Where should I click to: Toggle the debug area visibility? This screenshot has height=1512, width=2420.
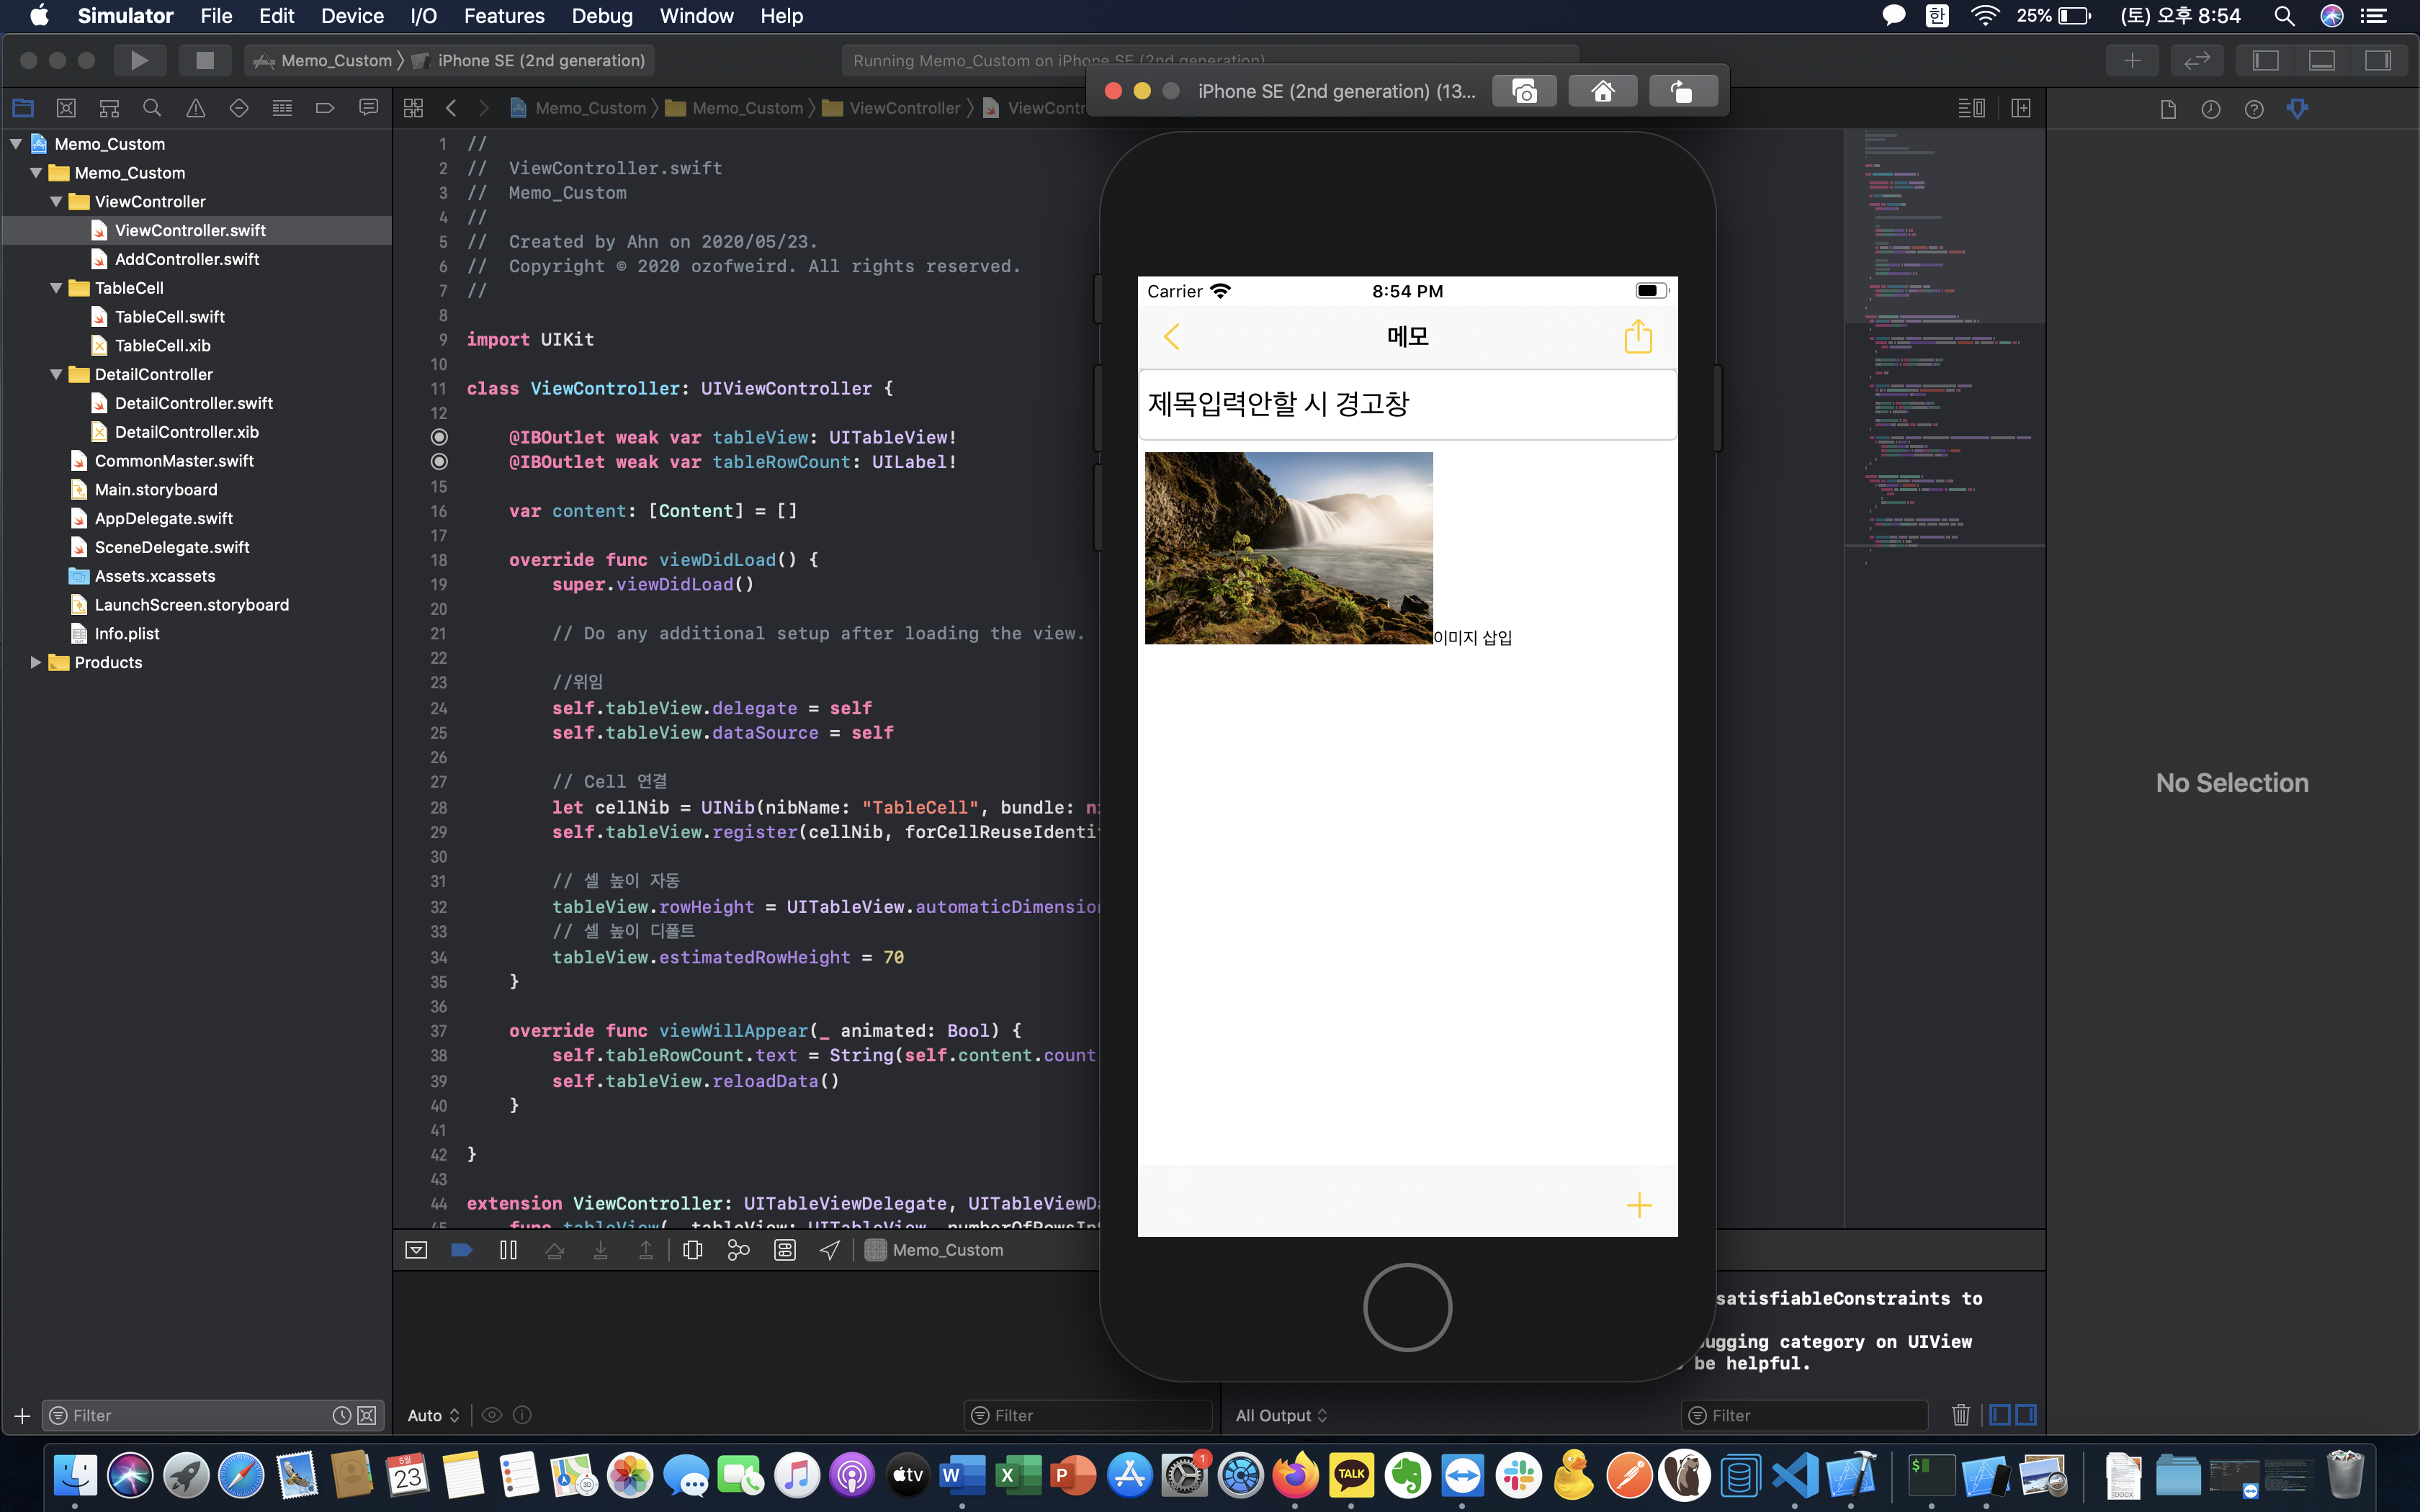[x=2322, y=60]
